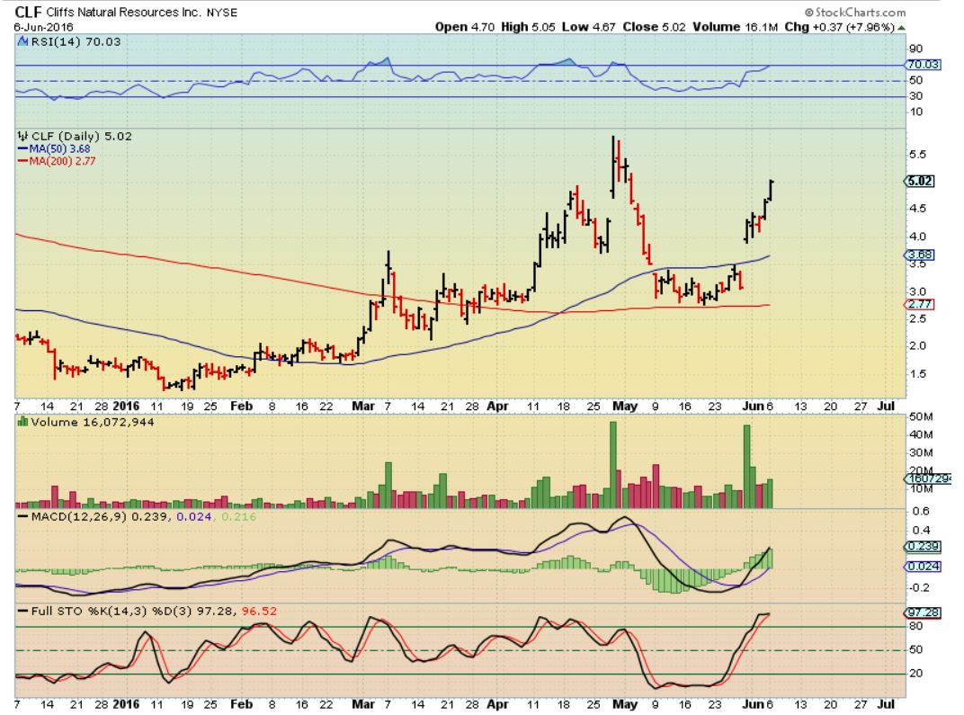Click the chart date 6-Jun-2016
The width and height of the screenshot is (964, 715).
(44, 27)
